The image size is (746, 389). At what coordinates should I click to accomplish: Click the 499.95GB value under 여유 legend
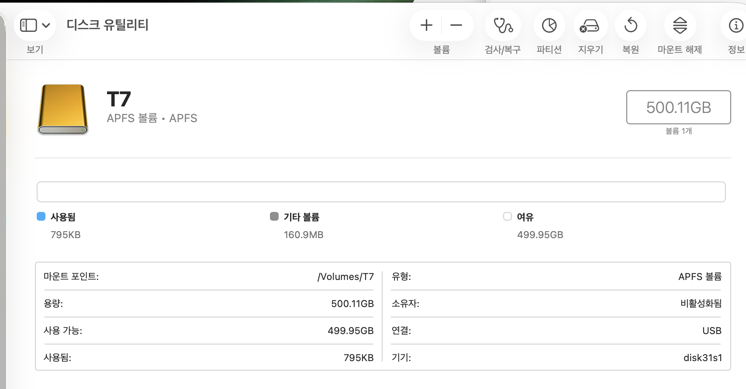[540, 235]
